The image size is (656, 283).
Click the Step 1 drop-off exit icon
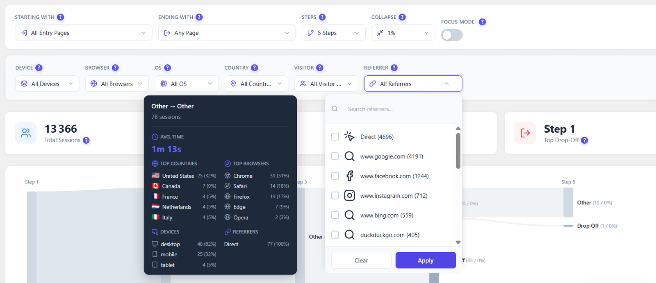(x=525, y=133)
